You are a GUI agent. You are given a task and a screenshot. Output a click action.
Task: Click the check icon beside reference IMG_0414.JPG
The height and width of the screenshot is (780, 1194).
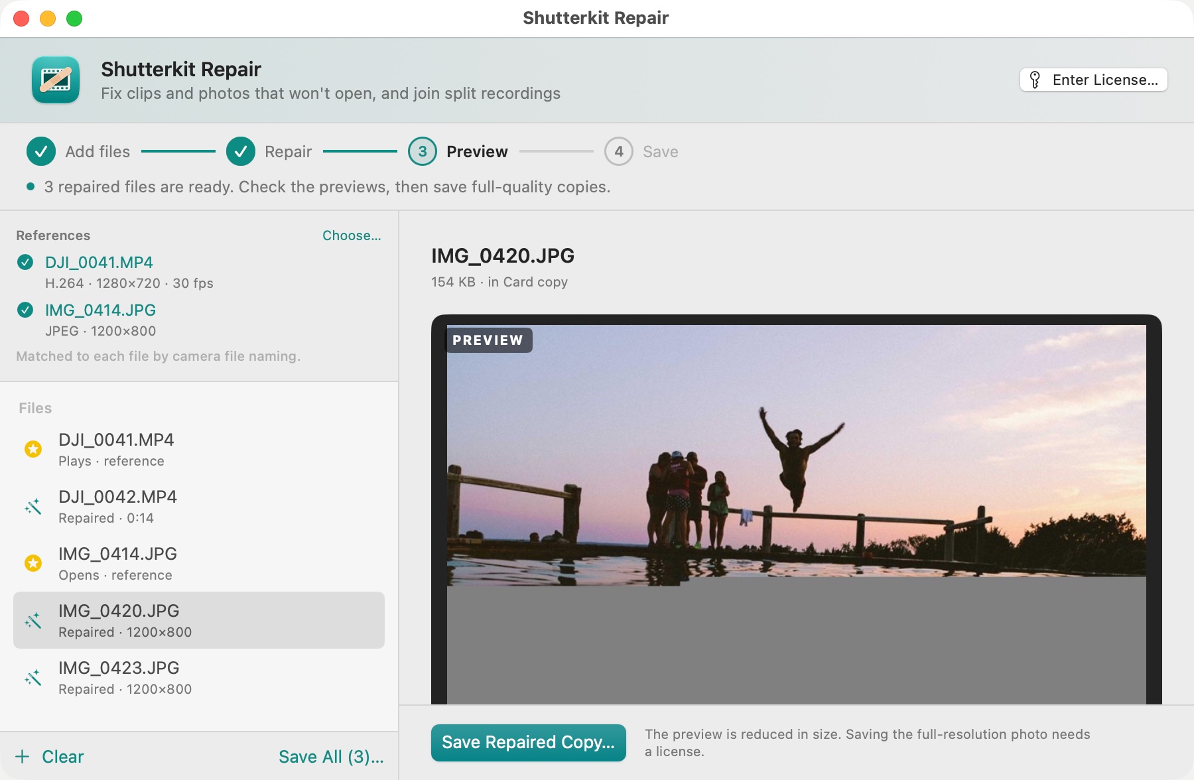click(25, 310)
